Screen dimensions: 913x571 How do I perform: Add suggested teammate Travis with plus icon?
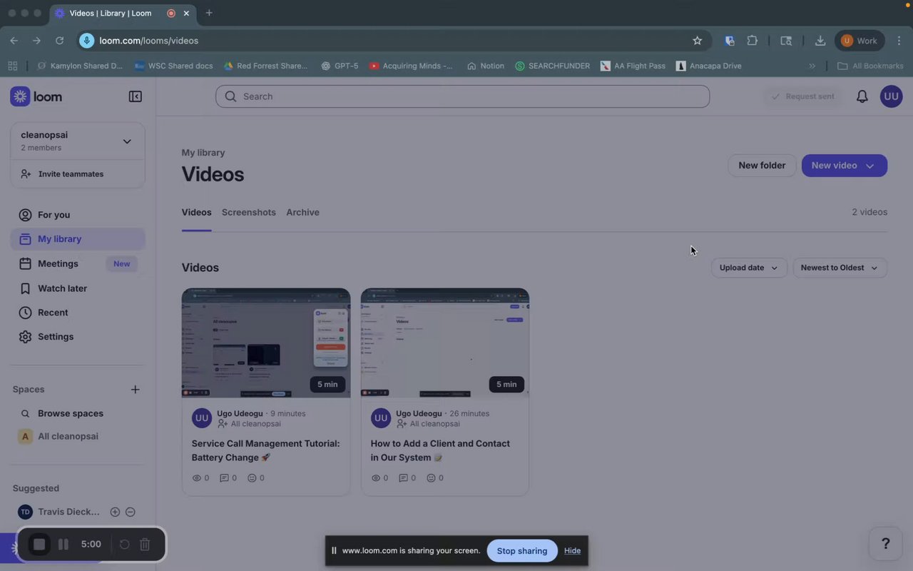[x=115, y=512]
